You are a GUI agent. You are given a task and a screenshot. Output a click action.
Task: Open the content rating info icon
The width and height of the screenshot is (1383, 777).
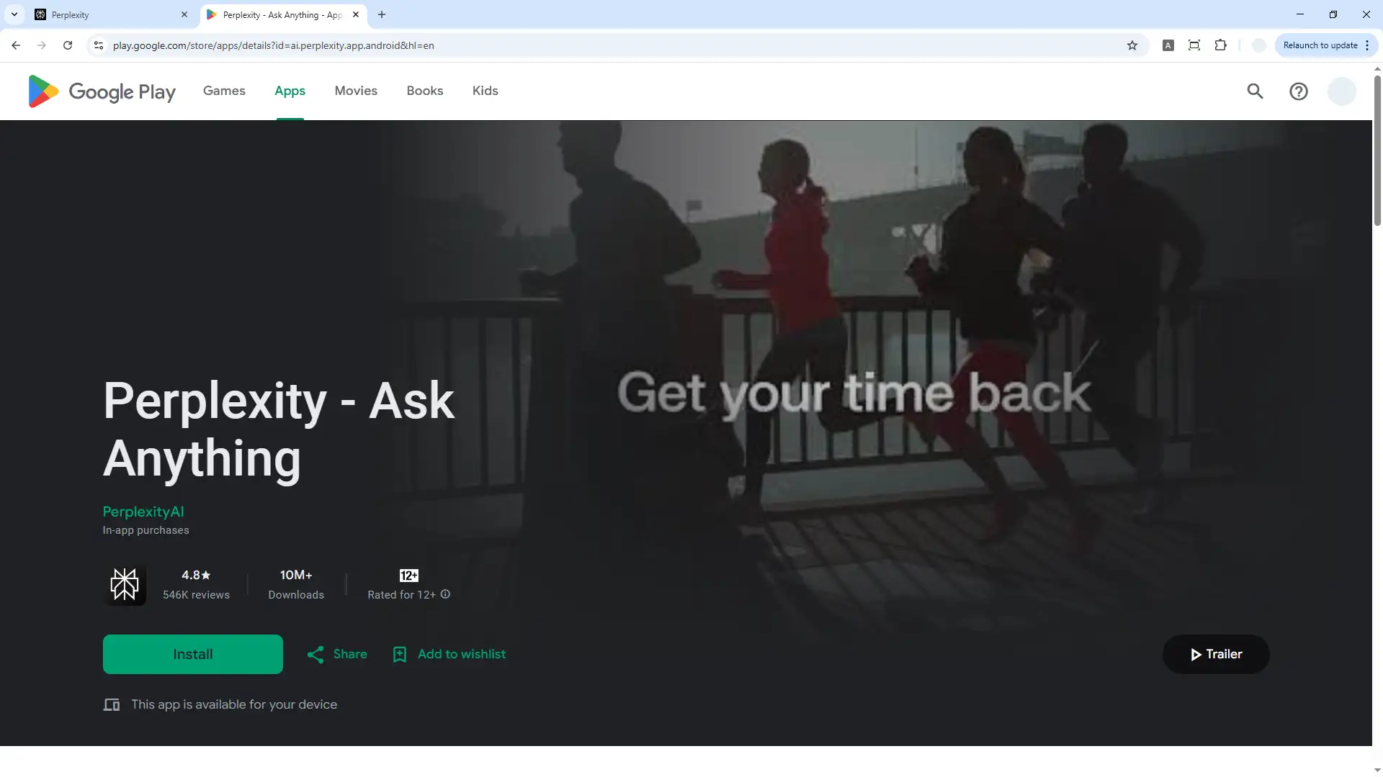coord(445,594)
